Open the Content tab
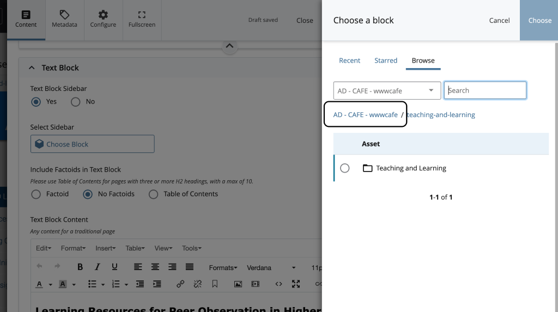The width and height of the screenshot is (558, 312). click(26, 20)
